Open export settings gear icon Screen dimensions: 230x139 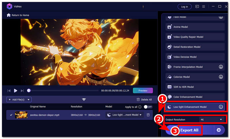[219, 130]
